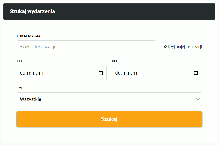The width and height of the screenshot is (219, 145).
Task: Select the year segment in OD date
Action: [x=40, y=73]
